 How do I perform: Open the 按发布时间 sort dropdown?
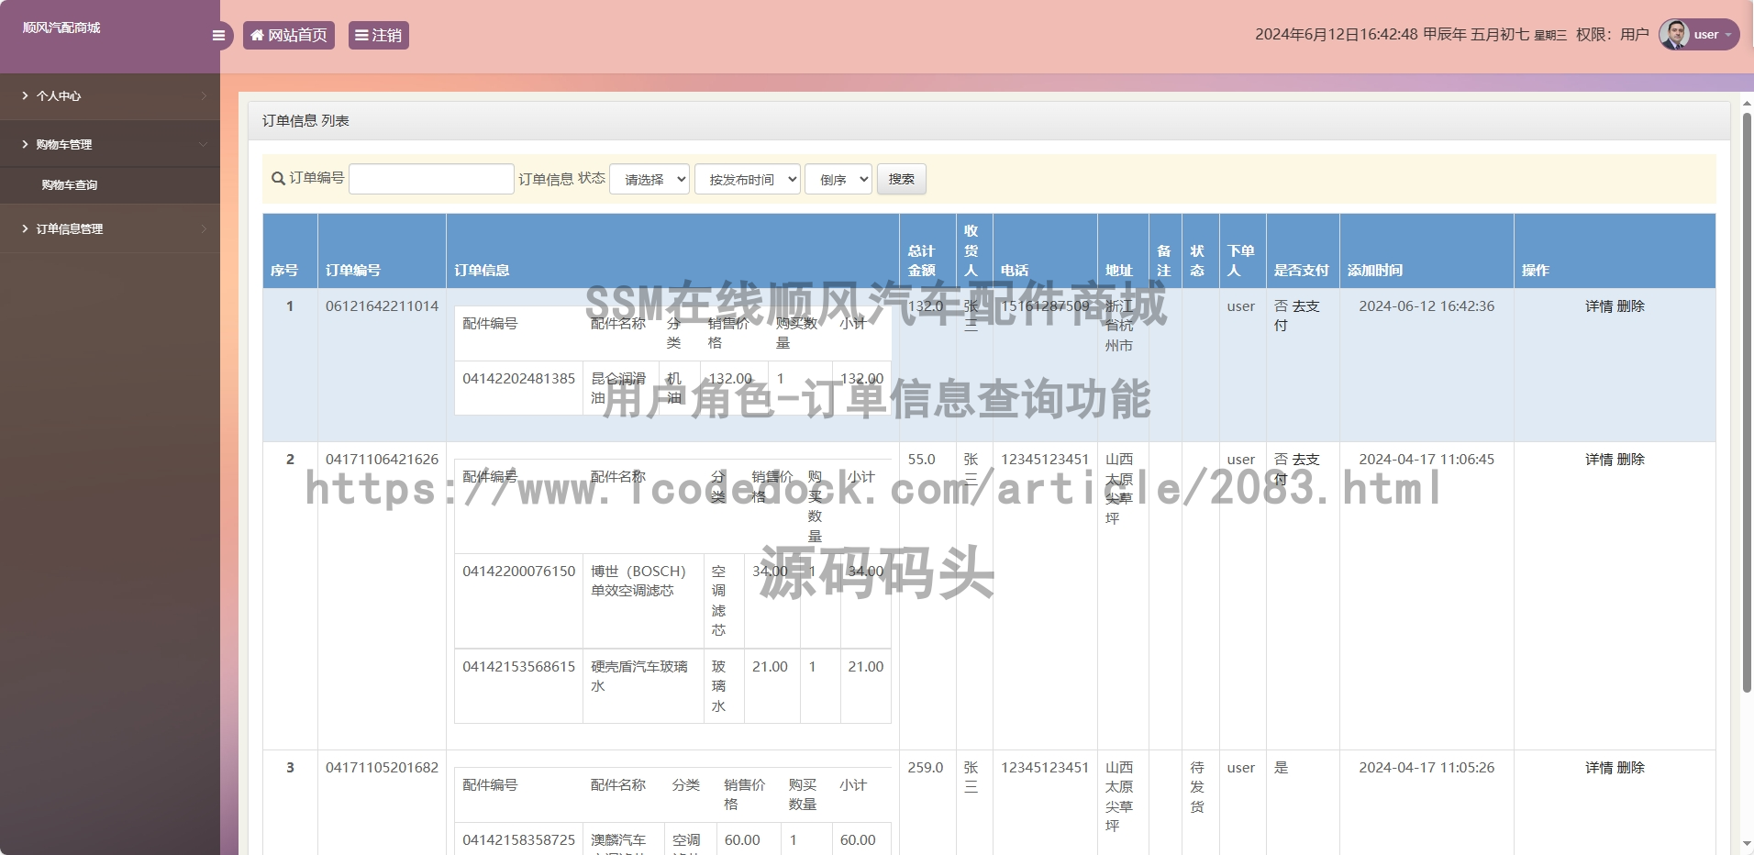coord(748,179)
